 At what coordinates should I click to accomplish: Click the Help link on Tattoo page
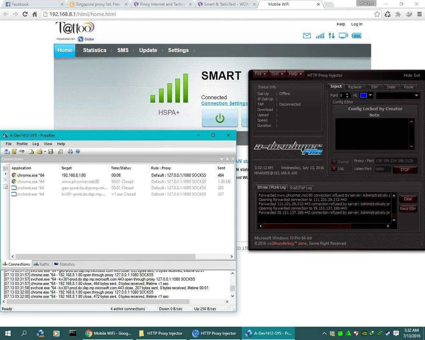tap(341, 24)
